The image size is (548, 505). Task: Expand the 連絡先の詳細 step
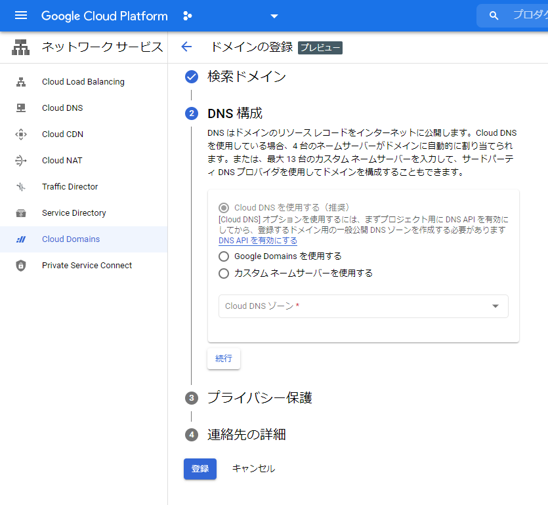(x=247, y=434)
